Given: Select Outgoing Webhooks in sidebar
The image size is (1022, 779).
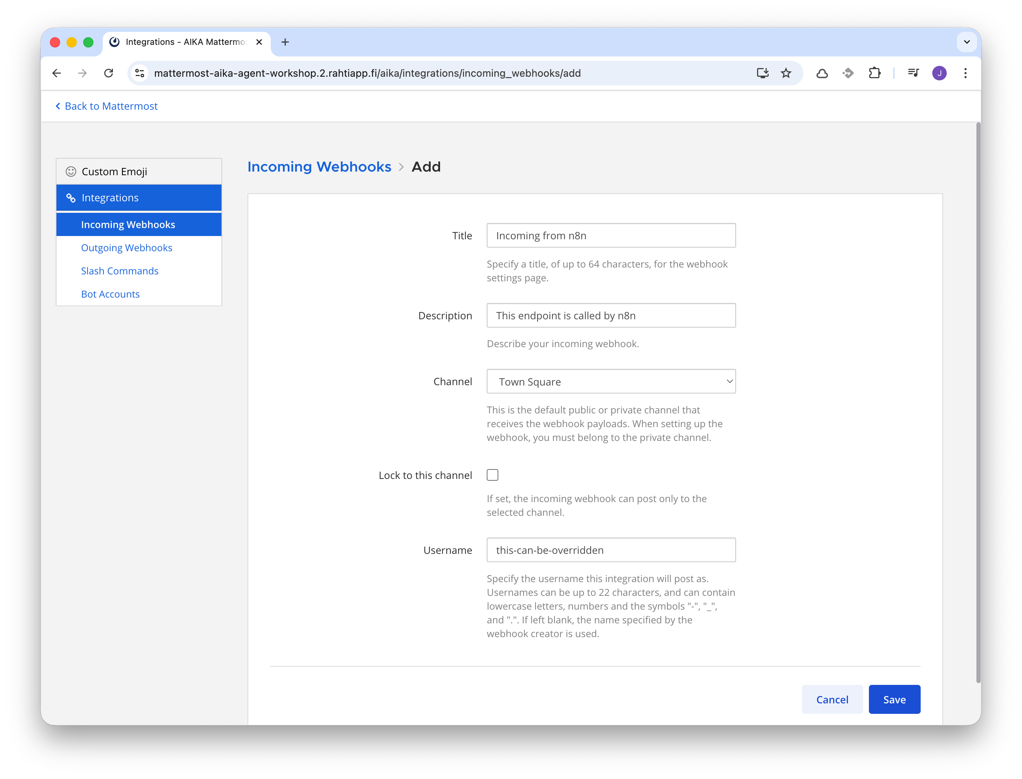Looking at the screenshot, I should 127,248.
